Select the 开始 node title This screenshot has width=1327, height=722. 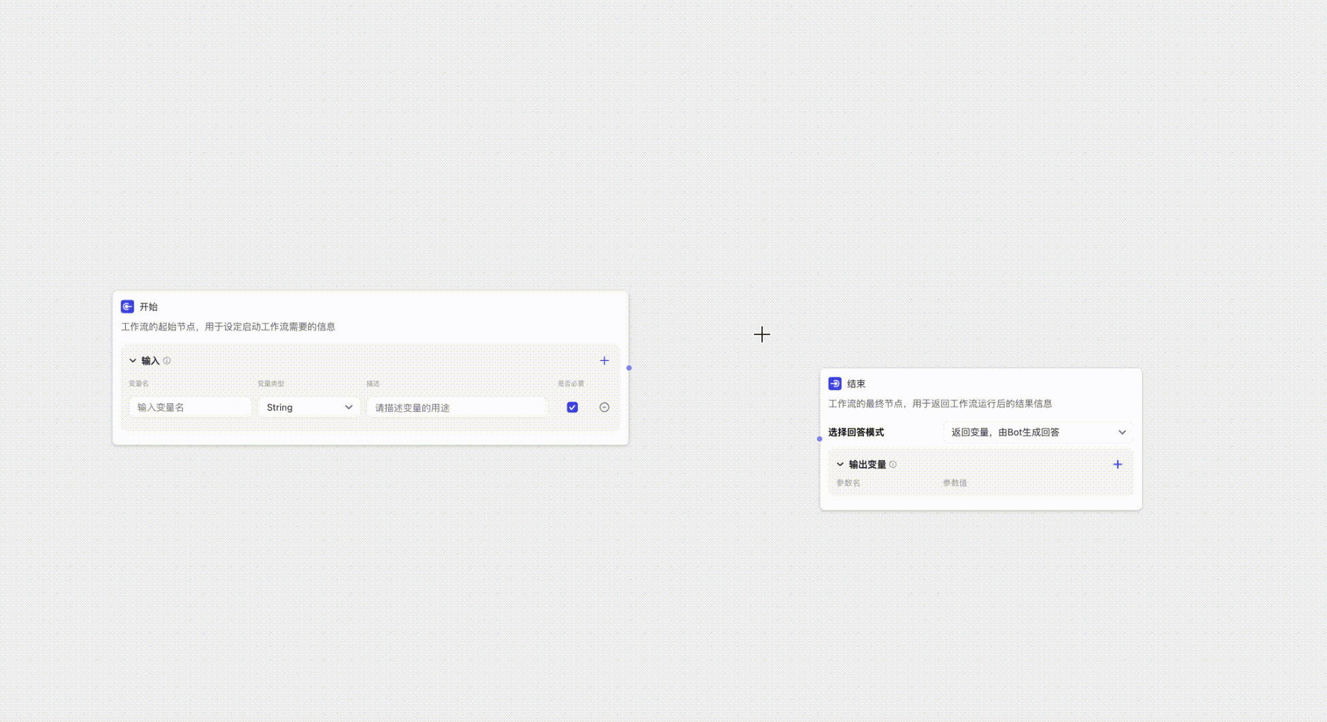coord(148,307)
